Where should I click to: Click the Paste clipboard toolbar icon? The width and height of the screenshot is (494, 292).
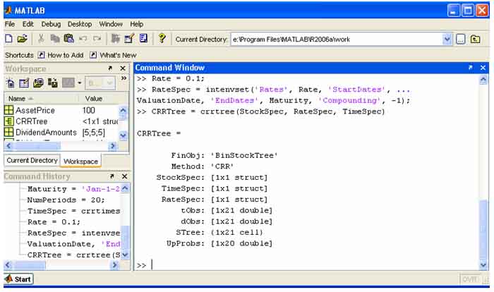(x=68, y=39)
